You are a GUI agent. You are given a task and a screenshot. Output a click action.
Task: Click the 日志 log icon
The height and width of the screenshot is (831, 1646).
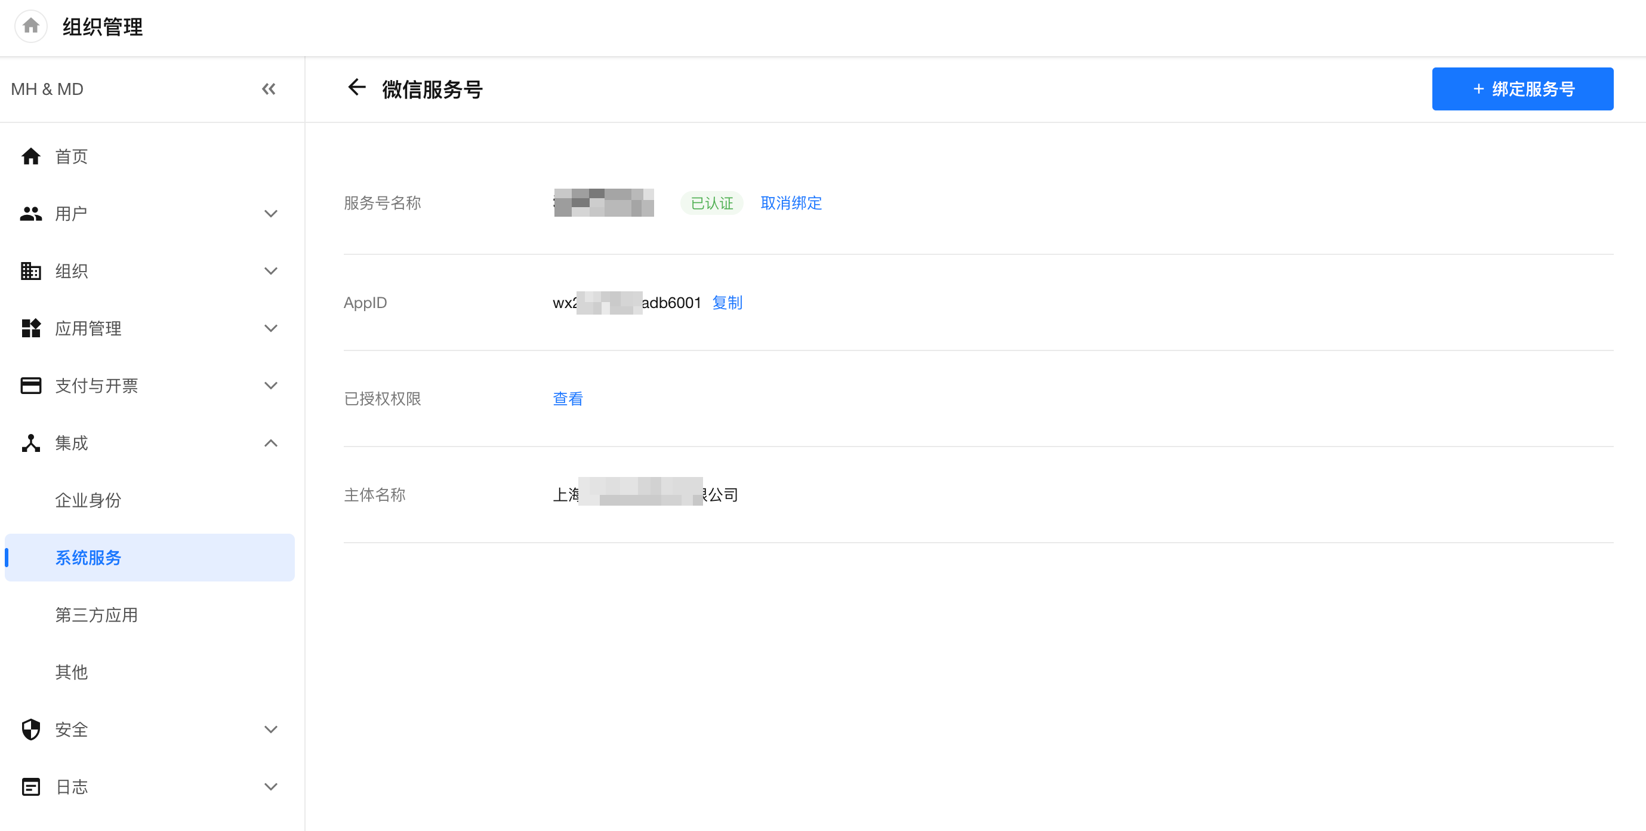pyautogui.click(x=30, y=787)
